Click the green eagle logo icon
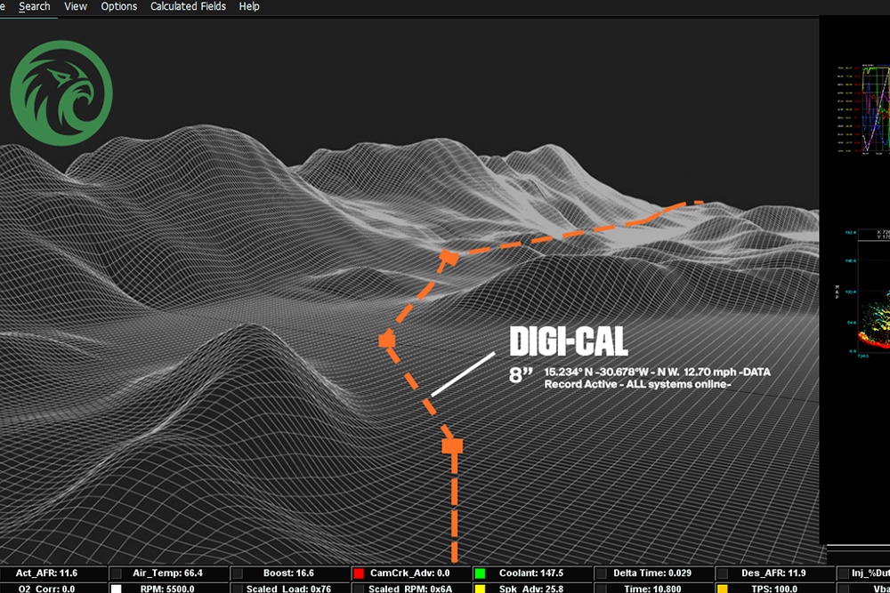 [x=61, y=91]
